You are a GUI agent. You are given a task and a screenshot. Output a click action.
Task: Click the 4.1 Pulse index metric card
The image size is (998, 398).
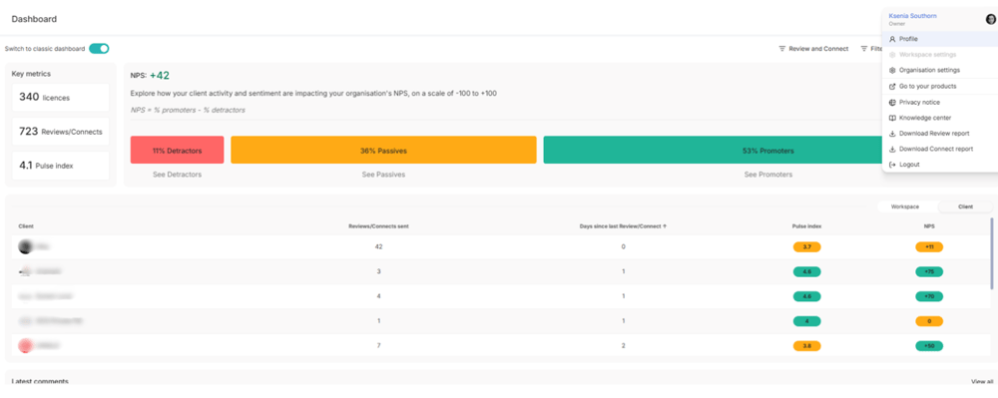[61, 166]
